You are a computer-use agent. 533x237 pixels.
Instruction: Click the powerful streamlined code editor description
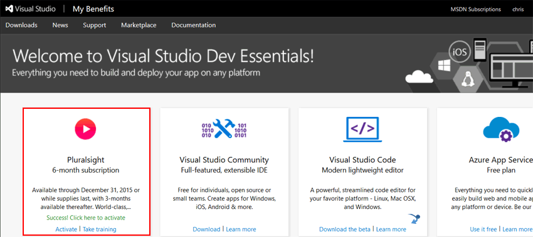click(362, 198)
